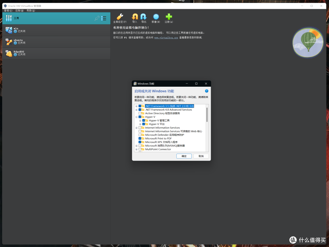The width and height of the screenshot is (329, 247).
Task: Select the ubuntu virtual machine icon
Action: click(9, 42)
